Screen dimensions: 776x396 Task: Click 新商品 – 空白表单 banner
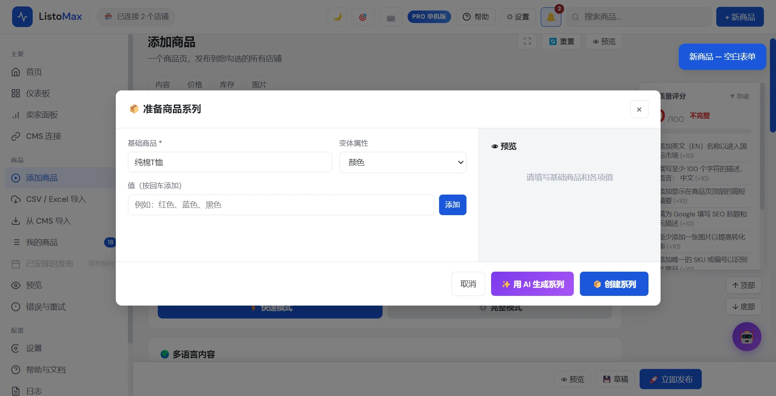[x=722, y=57]
